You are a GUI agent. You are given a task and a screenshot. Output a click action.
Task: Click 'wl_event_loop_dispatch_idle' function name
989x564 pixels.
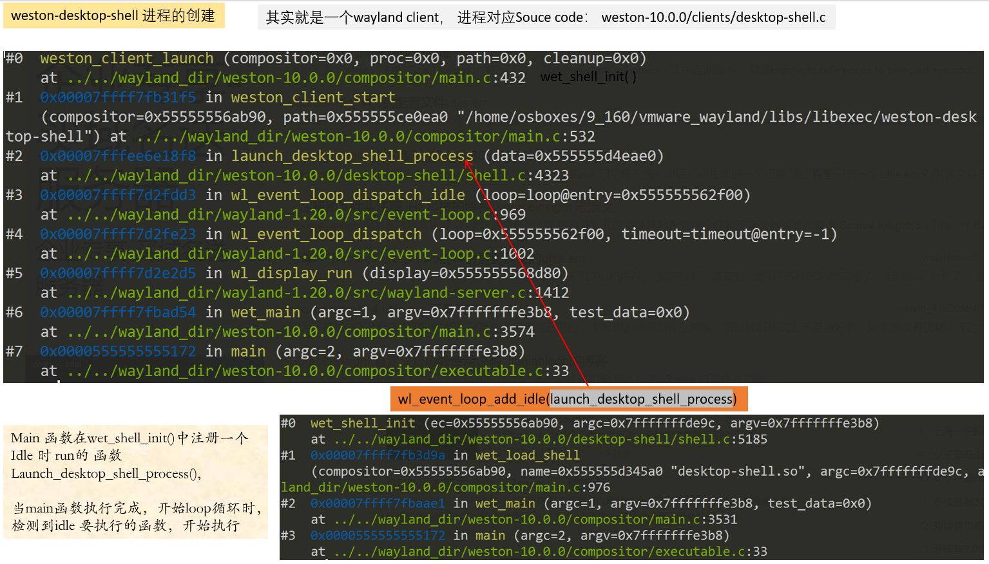[x=348, y=195]
